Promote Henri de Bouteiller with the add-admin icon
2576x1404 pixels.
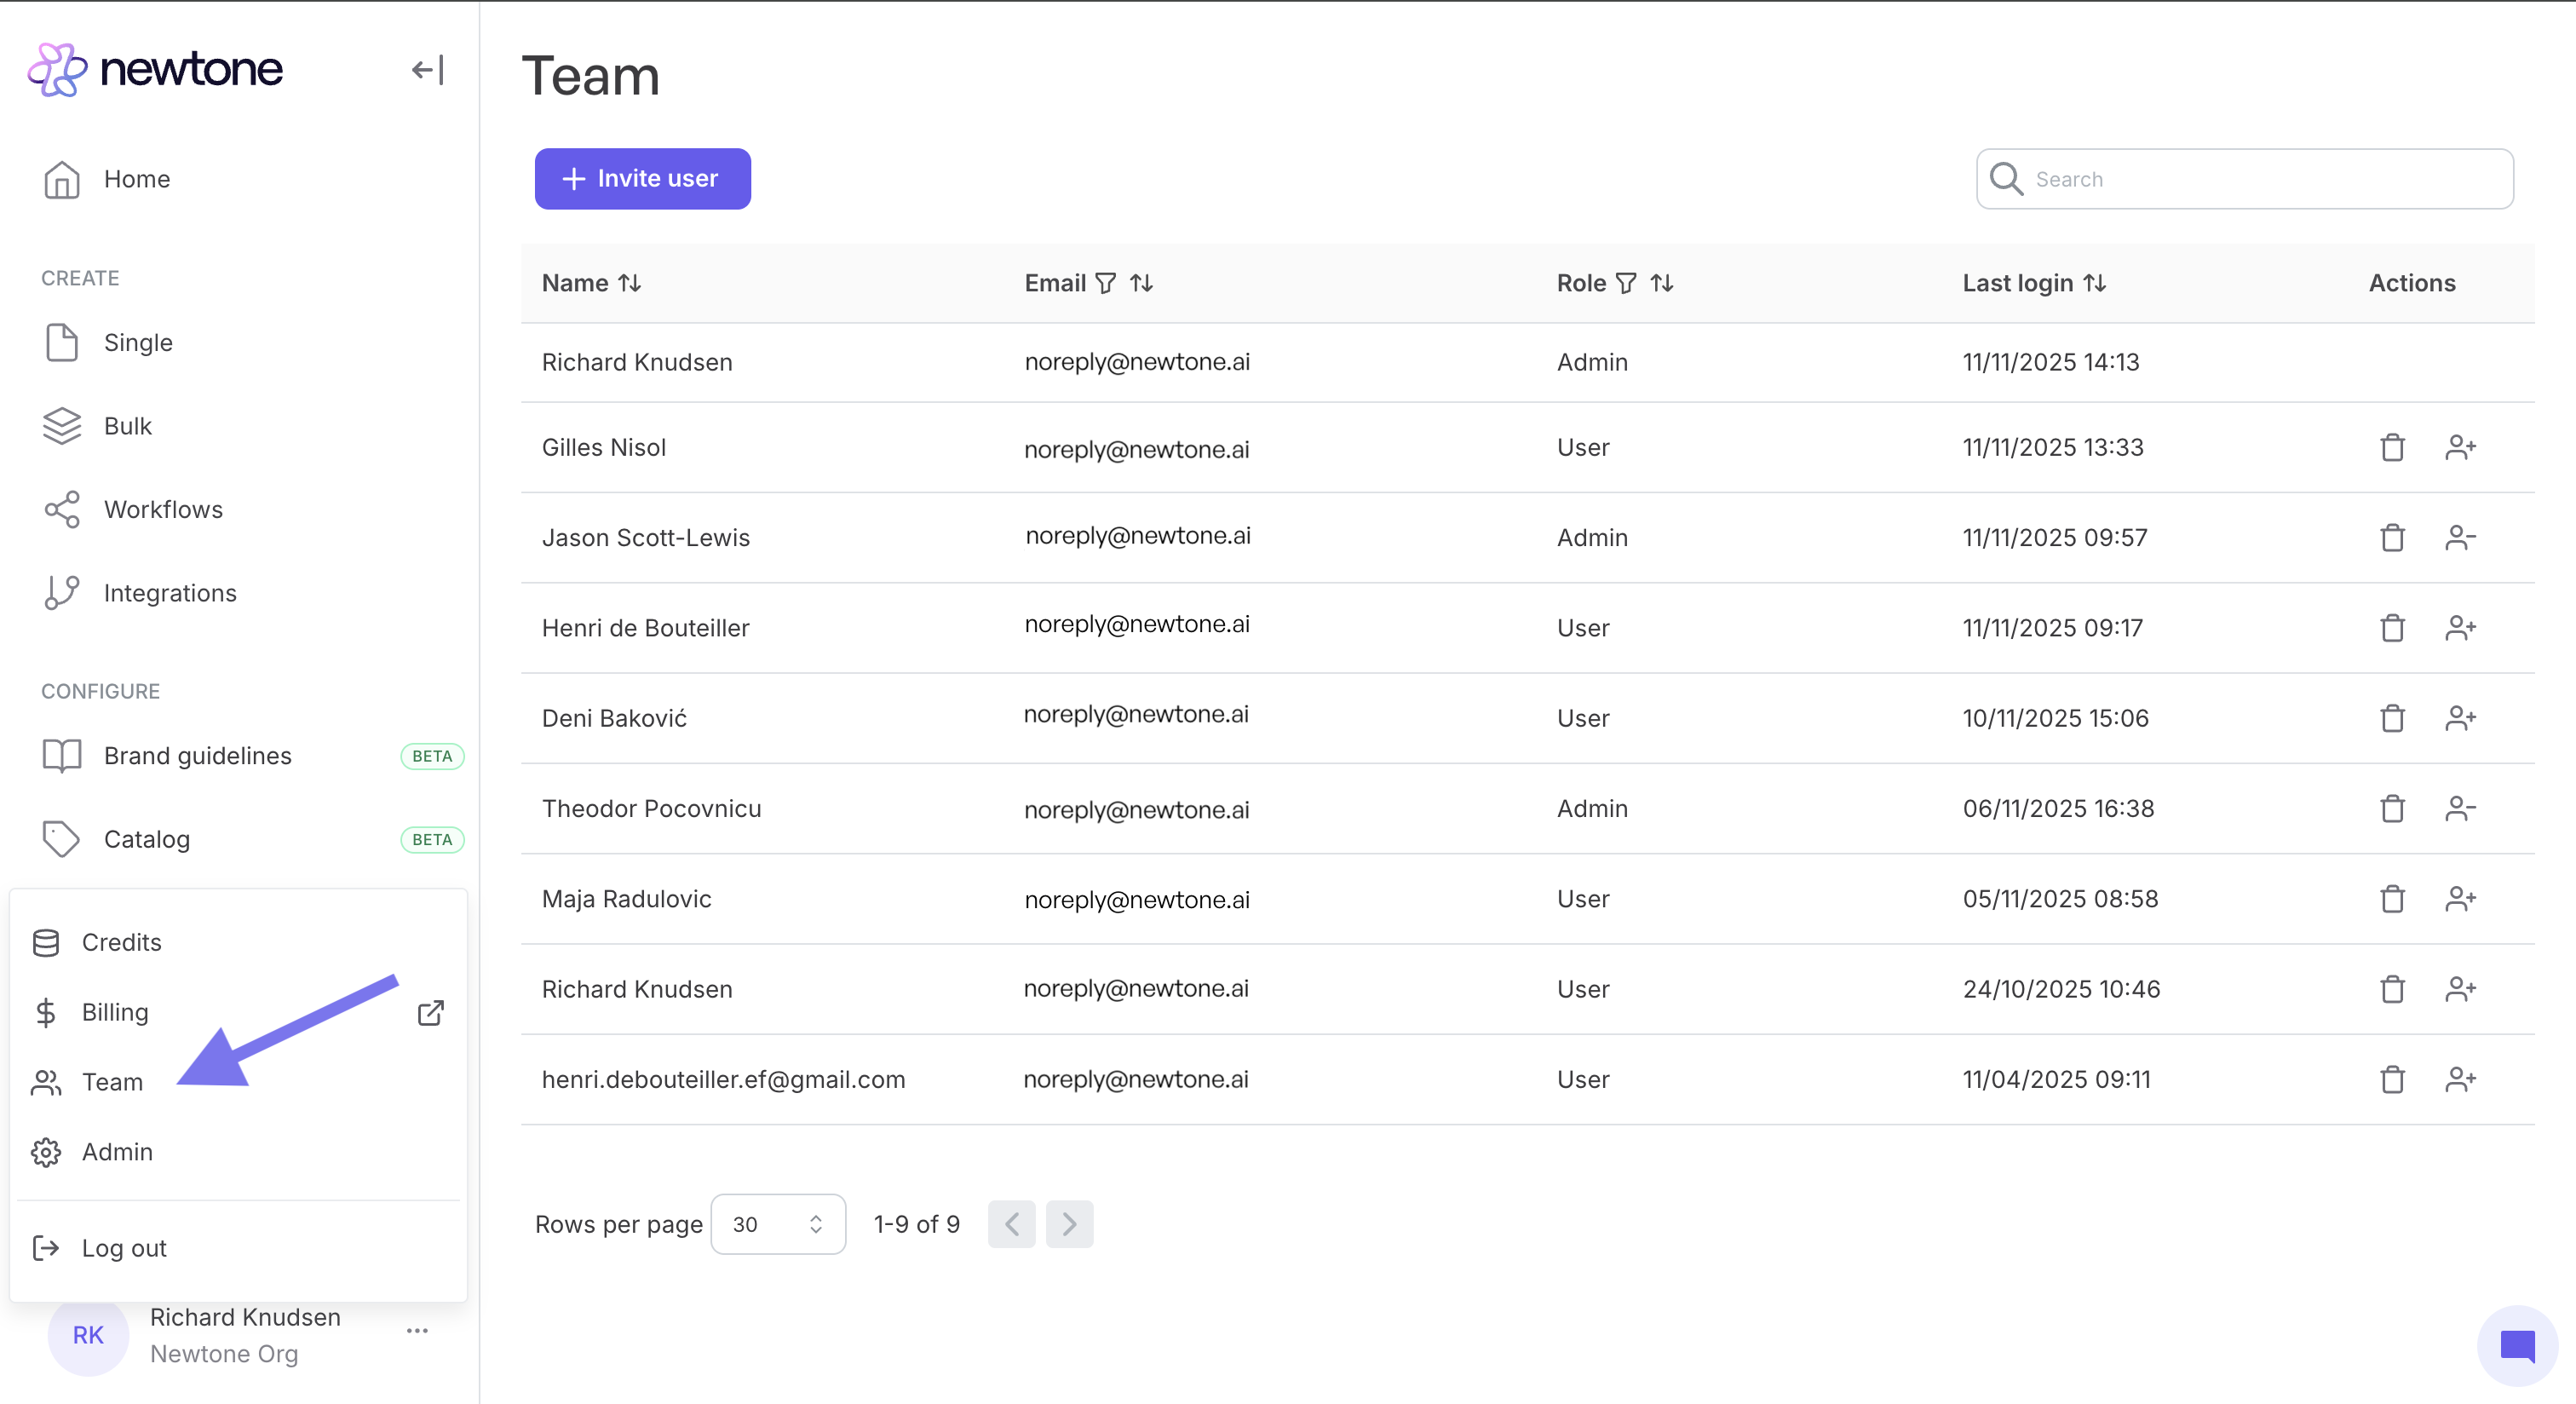point(2460,628)
